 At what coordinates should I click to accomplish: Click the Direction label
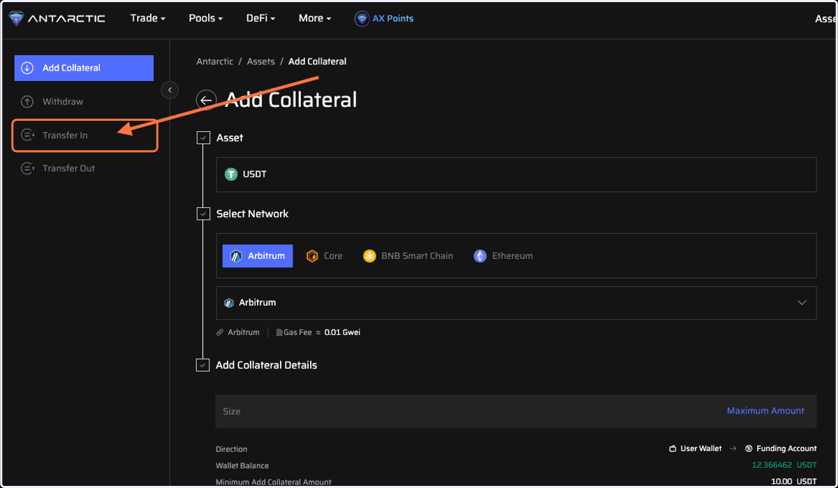[x=232, y=449]
